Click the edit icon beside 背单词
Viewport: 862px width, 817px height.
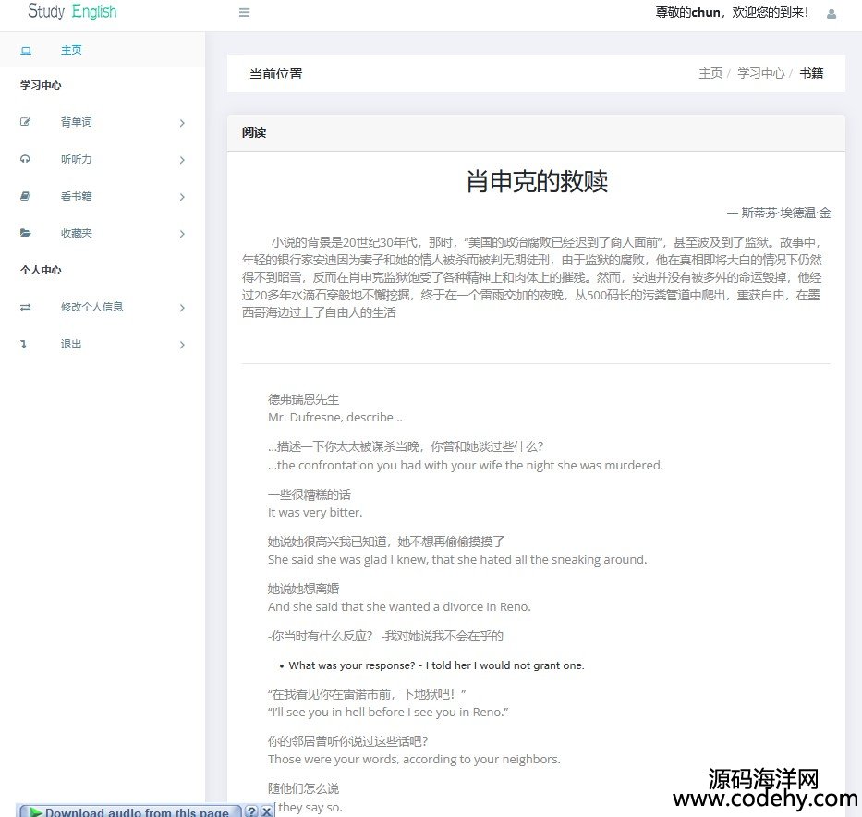click(x=25, y=122)
